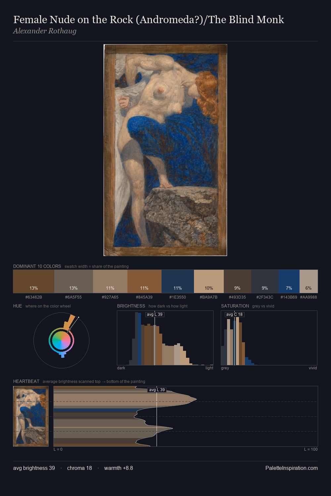Click the 'light' axis label
Screen dimensions: 331x496
(x=209, y=368)
